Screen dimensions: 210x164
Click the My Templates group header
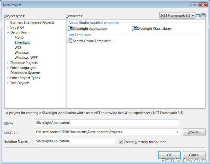point(80,35)
